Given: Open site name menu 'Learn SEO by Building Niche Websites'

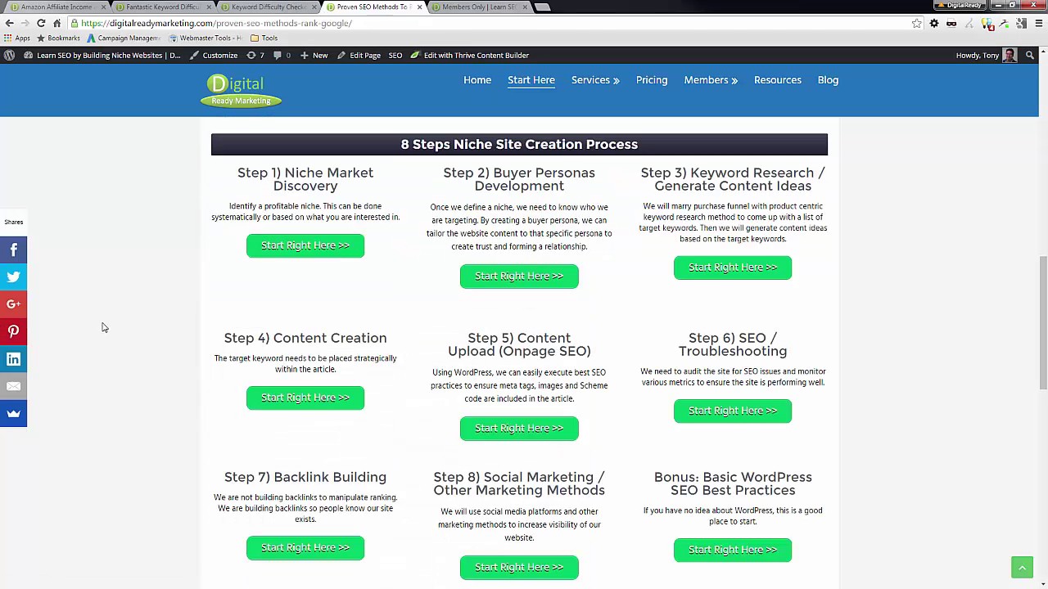Looking at the screenshot, I should click(x=102, y=55).
